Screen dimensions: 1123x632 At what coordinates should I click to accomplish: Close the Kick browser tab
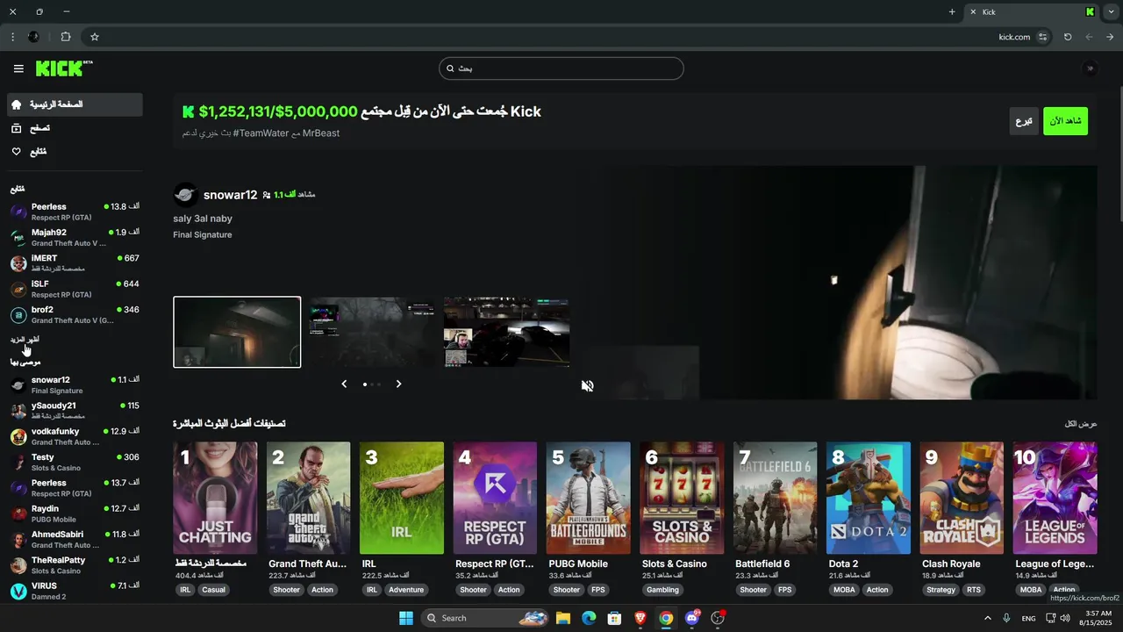click(x=971, y=12)
